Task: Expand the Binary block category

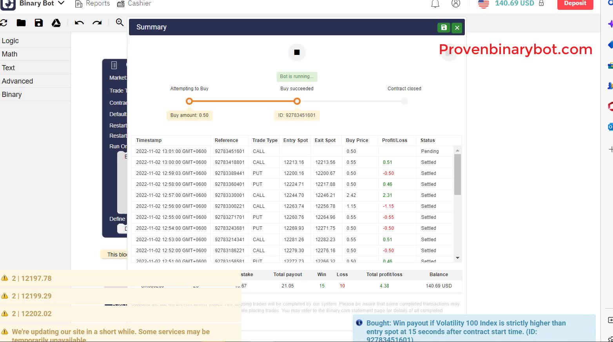Action: [x=12, y=94]
